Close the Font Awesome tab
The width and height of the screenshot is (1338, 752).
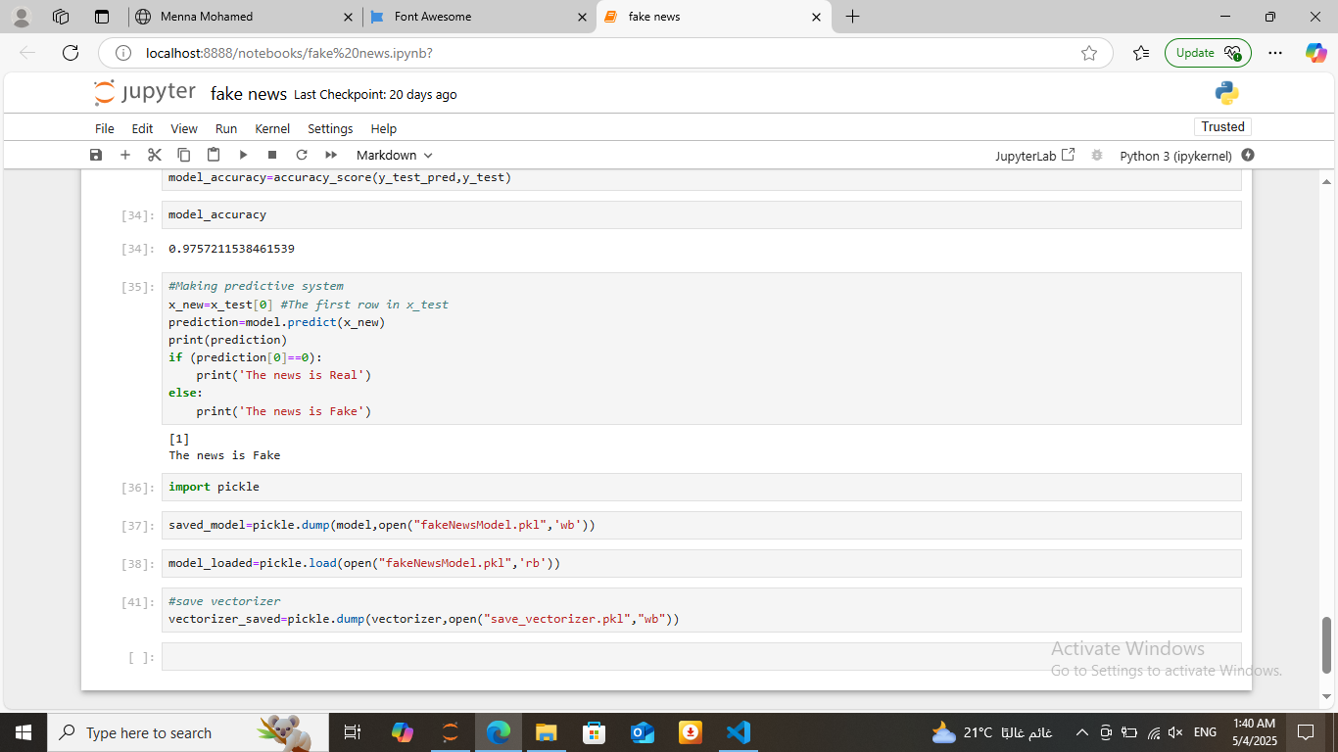583,17
